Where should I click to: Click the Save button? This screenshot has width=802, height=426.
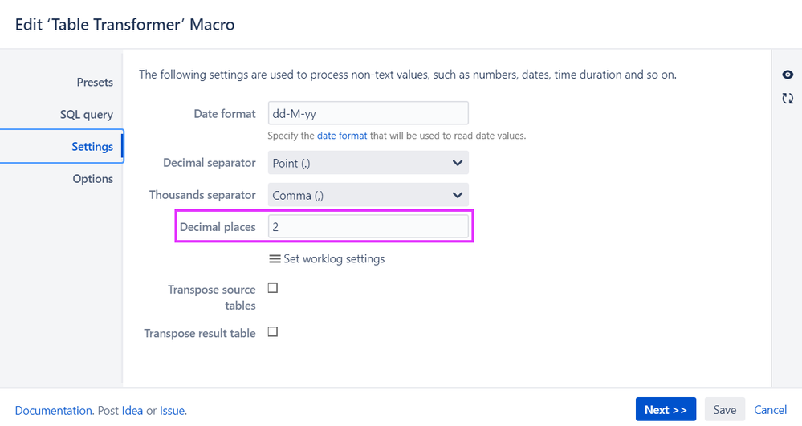724,410
